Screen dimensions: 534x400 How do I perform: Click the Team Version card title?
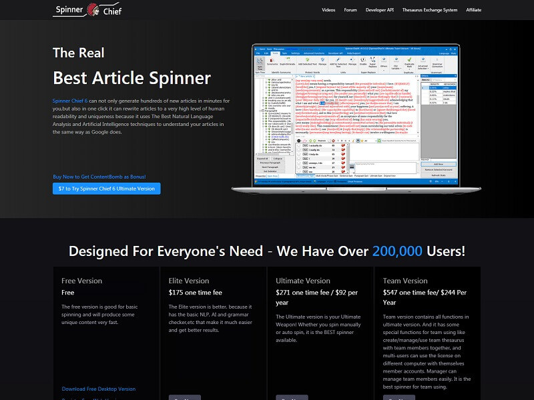(x=405, y=281)
